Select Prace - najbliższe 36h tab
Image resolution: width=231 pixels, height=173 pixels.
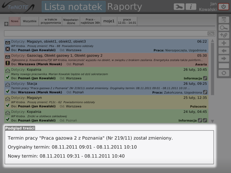tap(90, 21)
